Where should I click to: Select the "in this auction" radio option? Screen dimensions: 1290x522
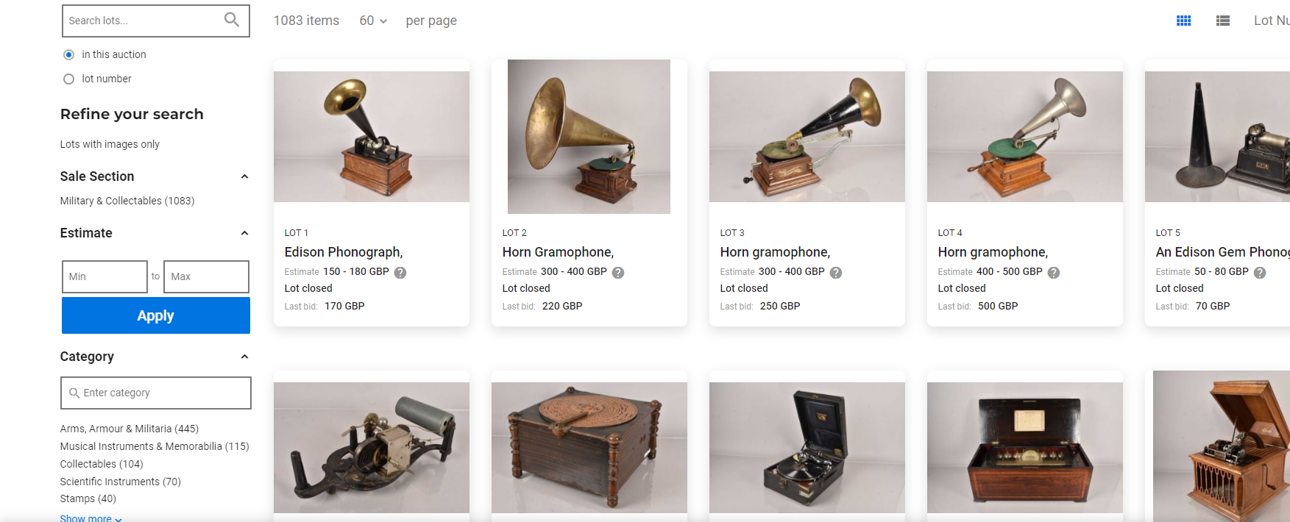69,54
